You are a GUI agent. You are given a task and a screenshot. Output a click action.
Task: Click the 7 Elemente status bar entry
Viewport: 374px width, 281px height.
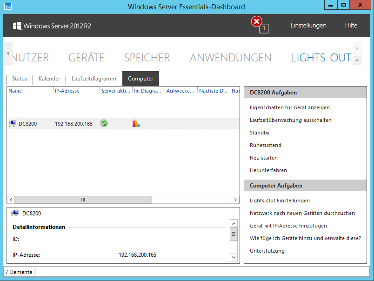click(19, 272)
